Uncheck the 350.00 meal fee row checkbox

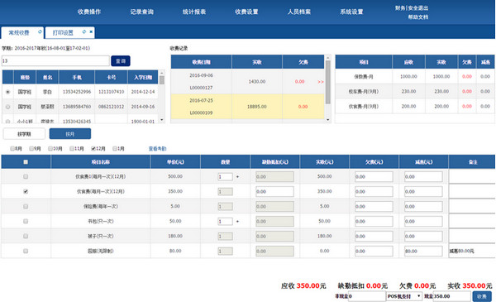(26, 191)
